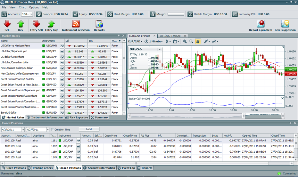The image size is (298, 177).
Task: Toggle the Creation Time checkbox
Action: (x=53, y=130)
